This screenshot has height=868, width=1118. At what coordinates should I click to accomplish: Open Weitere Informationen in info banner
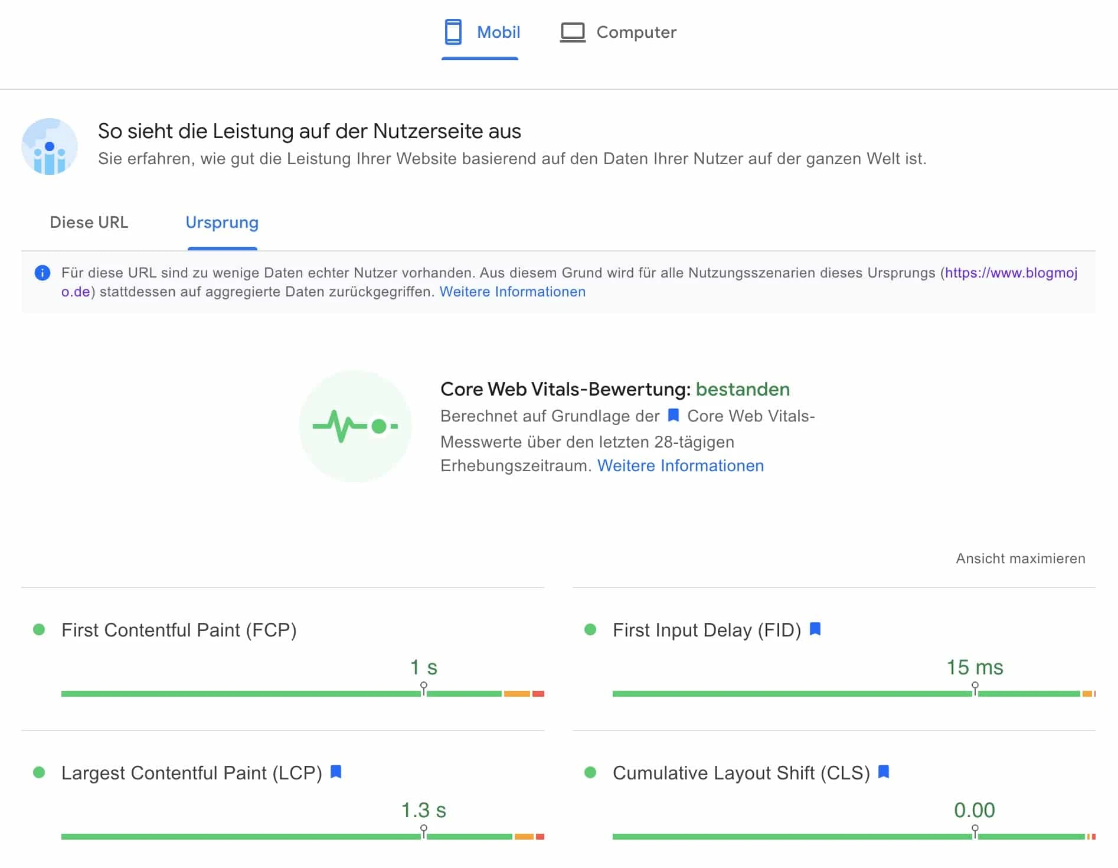[x=512, y=292]
